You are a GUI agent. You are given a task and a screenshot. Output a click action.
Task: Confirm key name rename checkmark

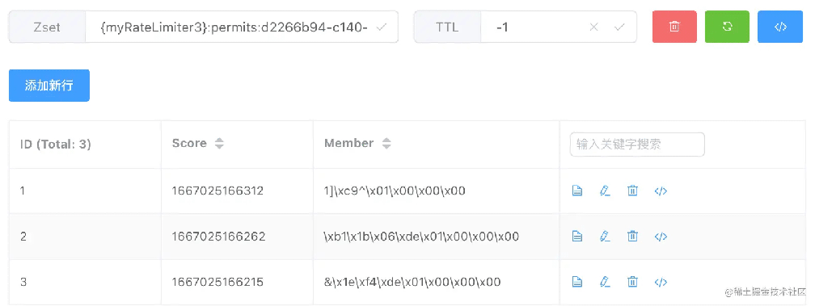(381, 27)
